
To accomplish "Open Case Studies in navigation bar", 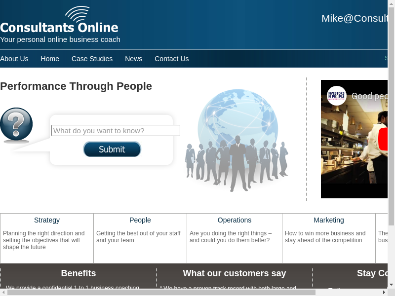I will tap(92, 59).
